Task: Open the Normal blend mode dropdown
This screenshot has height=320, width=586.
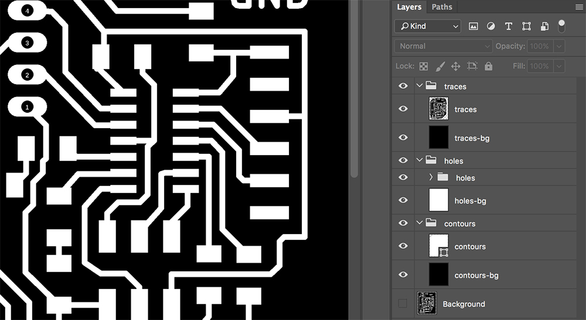Action: (443, 46)
